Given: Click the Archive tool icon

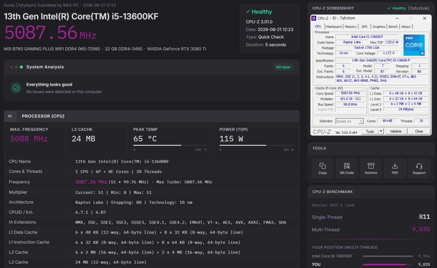Looking at the screenshot, I should [371, 166].
